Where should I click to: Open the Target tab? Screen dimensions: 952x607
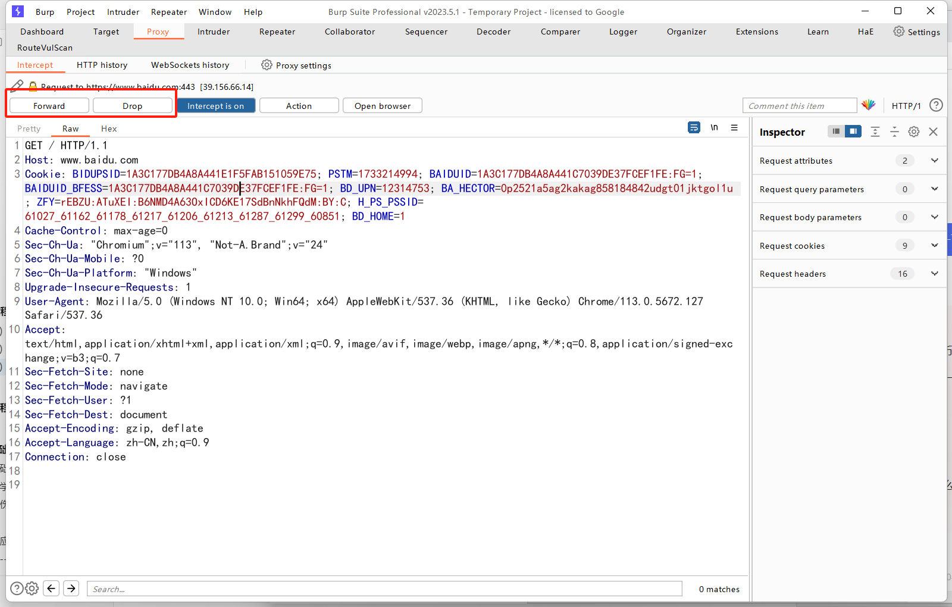107,32
